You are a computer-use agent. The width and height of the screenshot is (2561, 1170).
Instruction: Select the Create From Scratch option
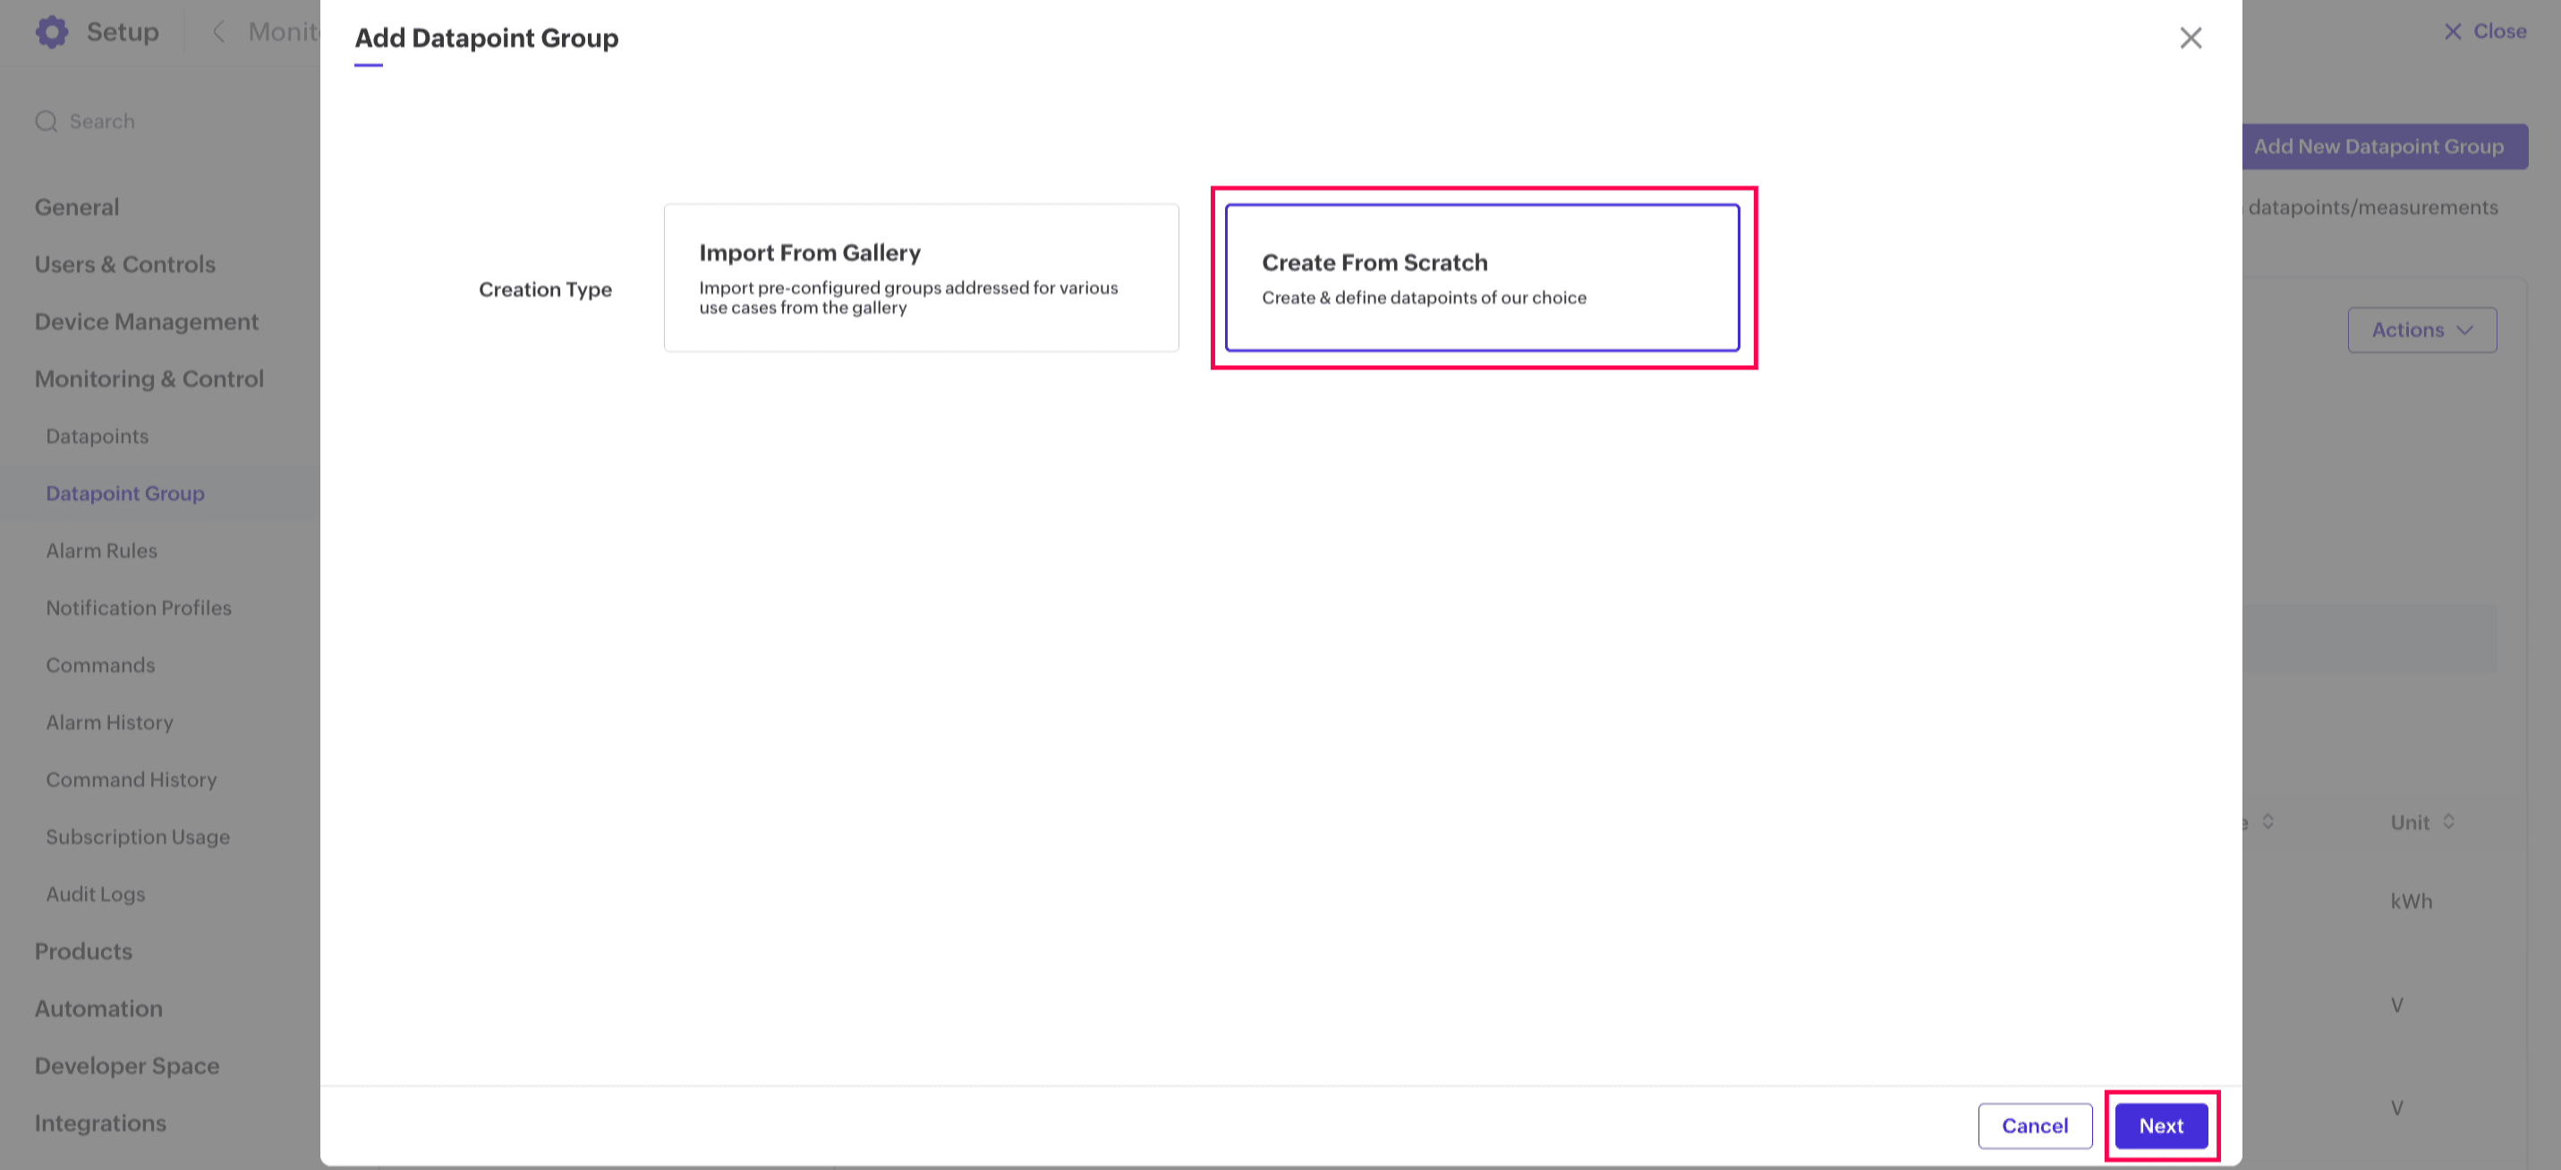pos(1481,277)
